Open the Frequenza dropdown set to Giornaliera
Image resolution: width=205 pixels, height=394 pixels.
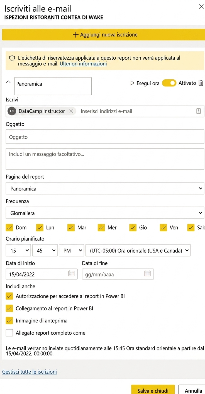[x=105, y=213]
